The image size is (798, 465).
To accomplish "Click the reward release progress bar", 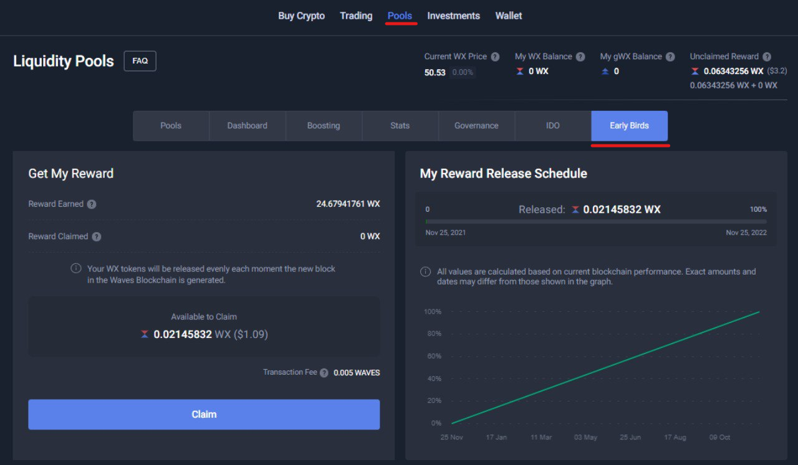I will 596,222.
